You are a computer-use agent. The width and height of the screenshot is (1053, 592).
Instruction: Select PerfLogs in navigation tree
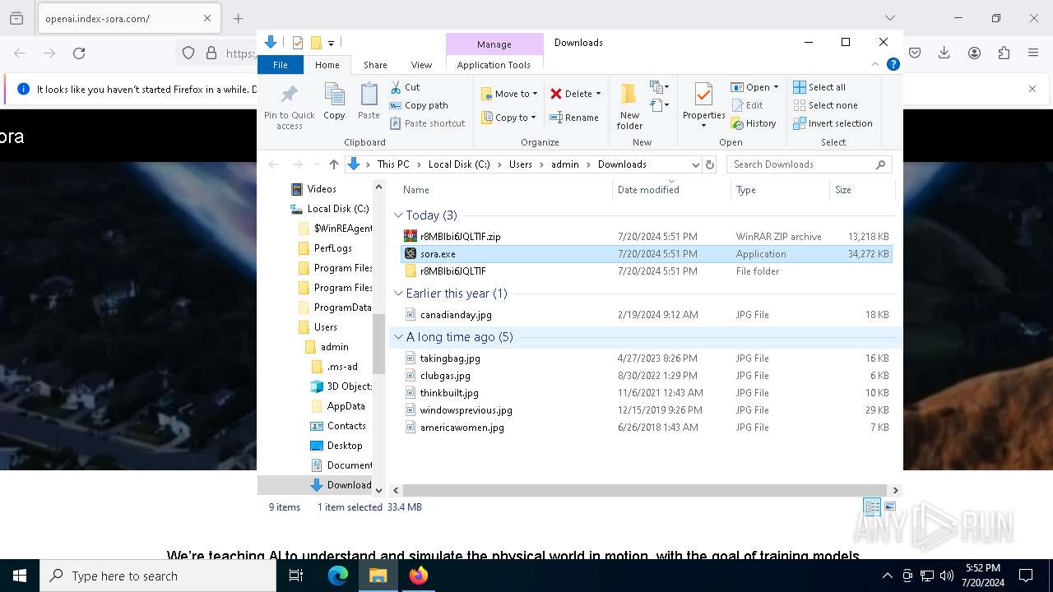[332, 248]
